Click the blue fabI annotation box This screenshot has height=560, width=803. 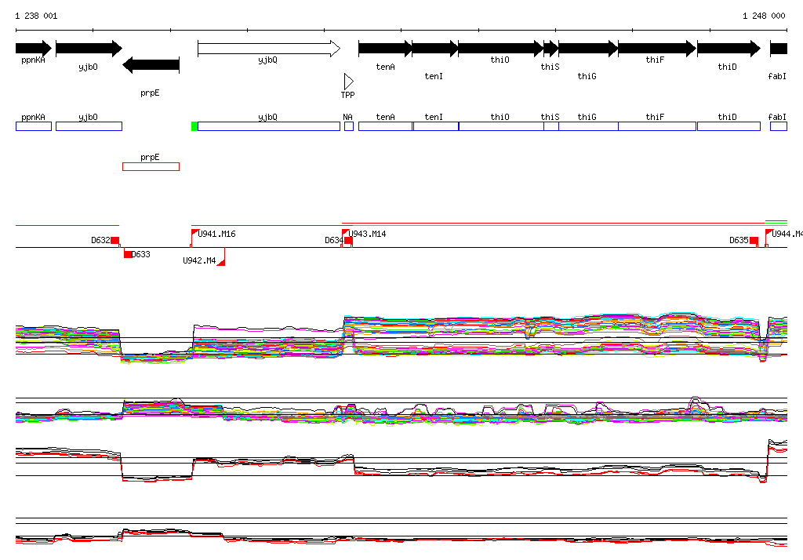coord(779,126)
